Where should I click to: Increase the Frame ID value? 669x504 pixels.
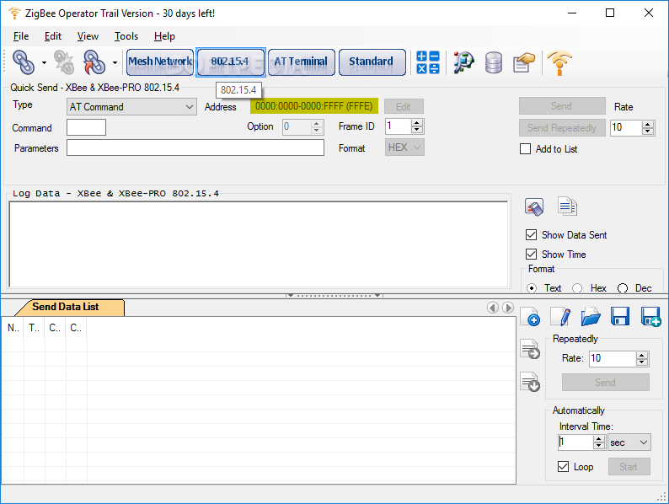(417, 123)
